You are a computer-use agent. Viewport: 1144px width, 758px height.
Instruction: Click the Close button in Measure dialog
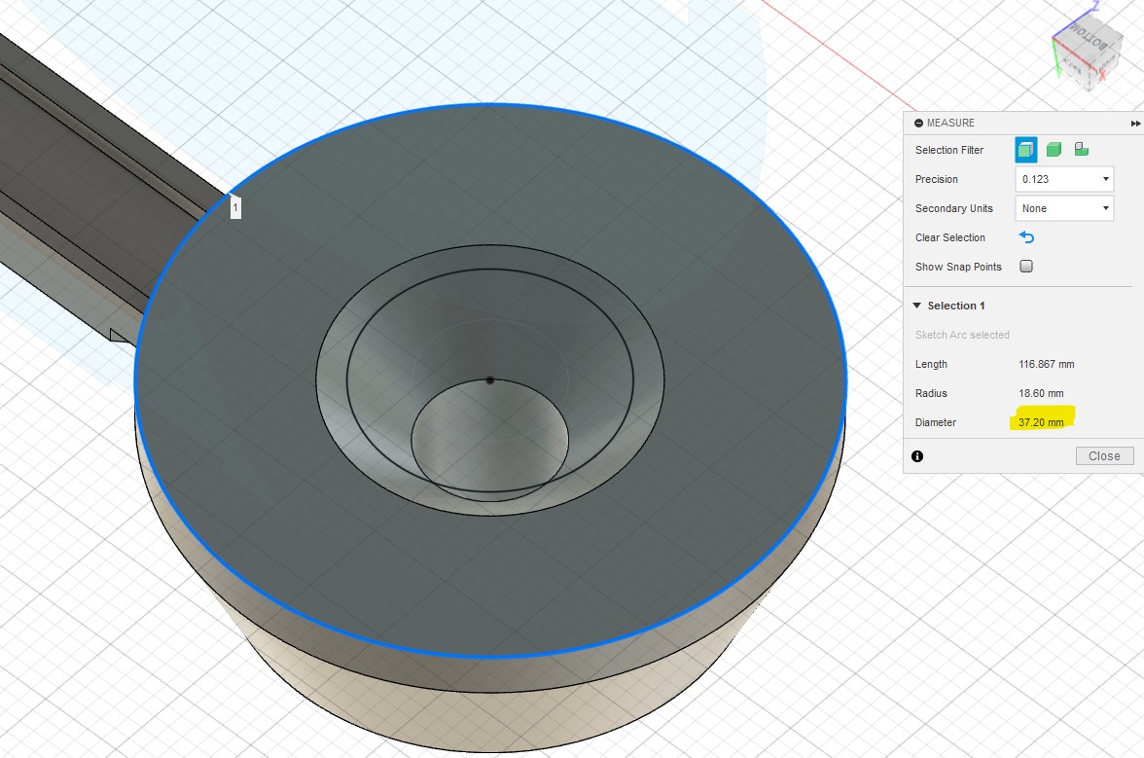point(1104,456)
